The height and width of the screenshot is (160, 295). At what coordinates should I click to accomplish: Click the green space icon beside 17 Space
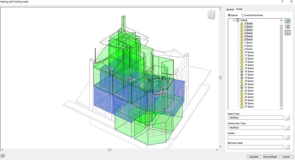point(242,75)
